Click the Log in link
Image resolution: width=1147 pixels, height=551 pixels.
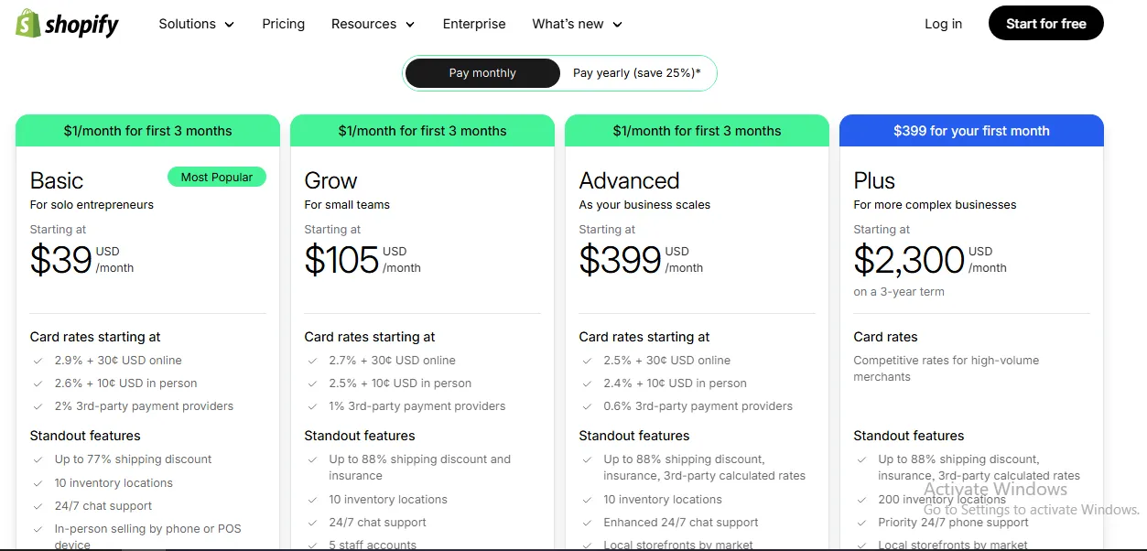(943, 24)
